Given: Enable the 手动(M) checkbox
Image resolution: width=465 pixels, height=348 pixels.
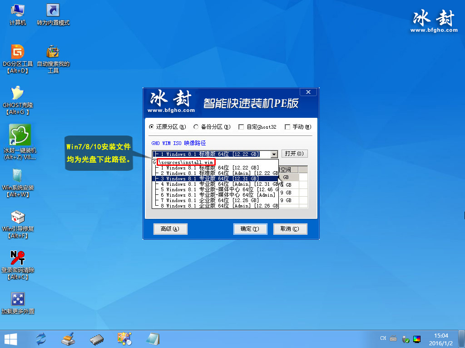Looking at the screenshot, I should point(287,127).
